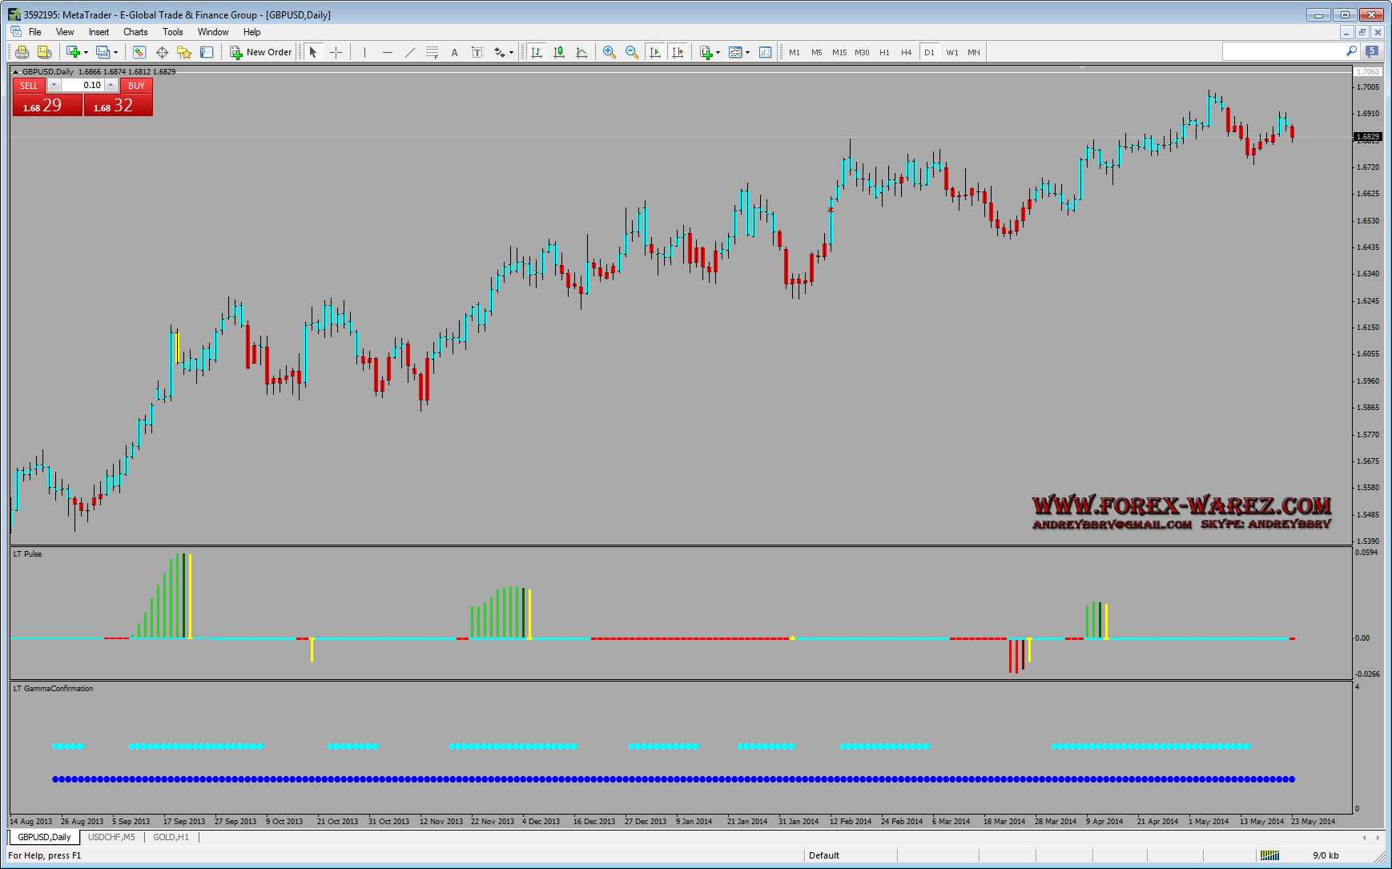The width and height of the screenshot is (1392, 869).
Task: Select the Draw Text Label tool
Action: [x=477, y=52]
